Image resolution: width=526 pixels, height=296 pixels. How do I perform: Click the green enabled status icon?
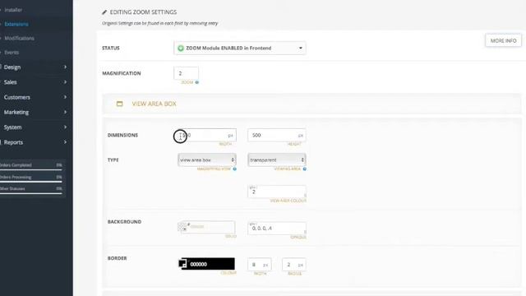(181, 49)
